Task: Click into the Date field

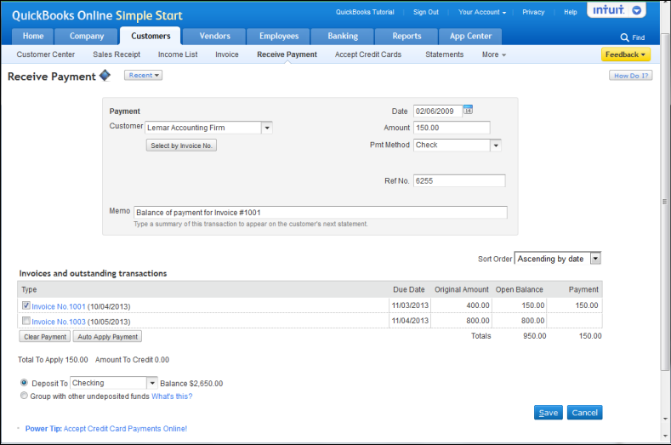Action: click(x=437, y=111)
